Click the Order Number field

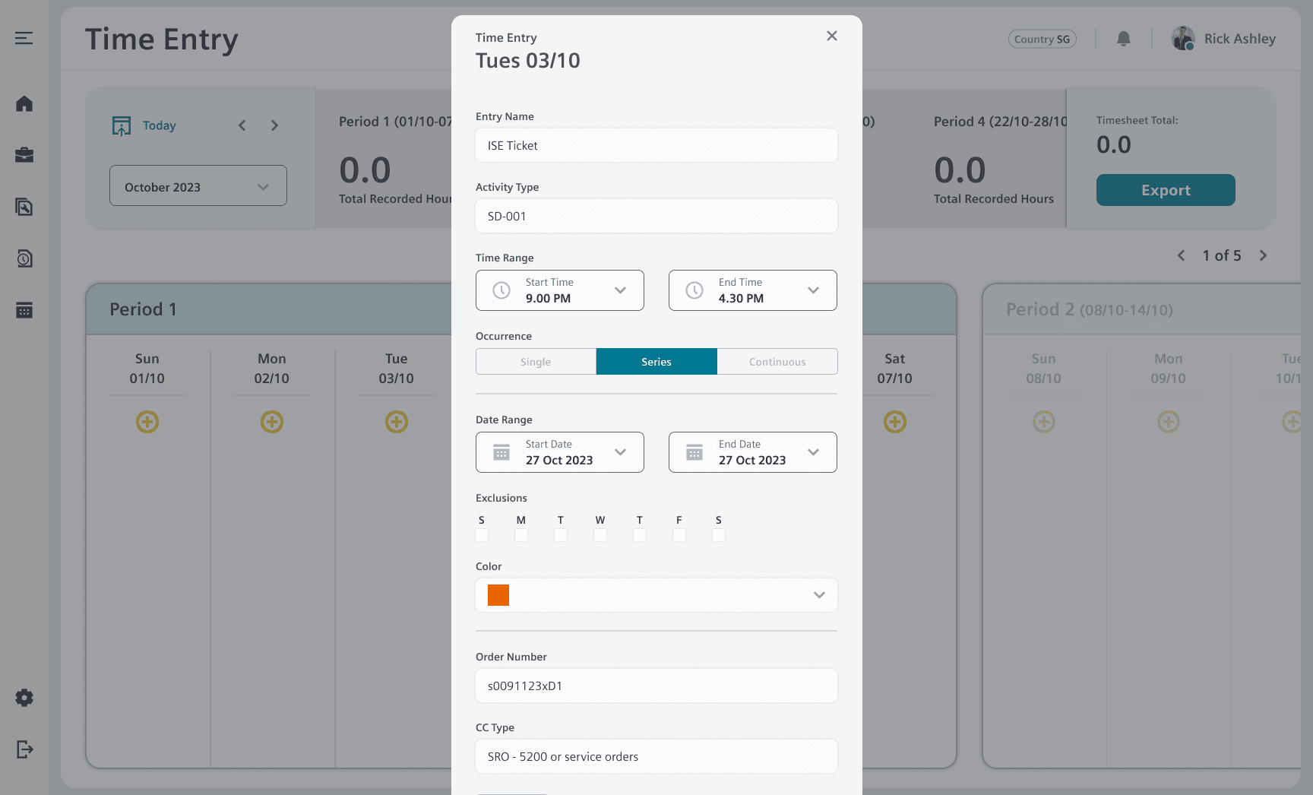tap(656, 686)
